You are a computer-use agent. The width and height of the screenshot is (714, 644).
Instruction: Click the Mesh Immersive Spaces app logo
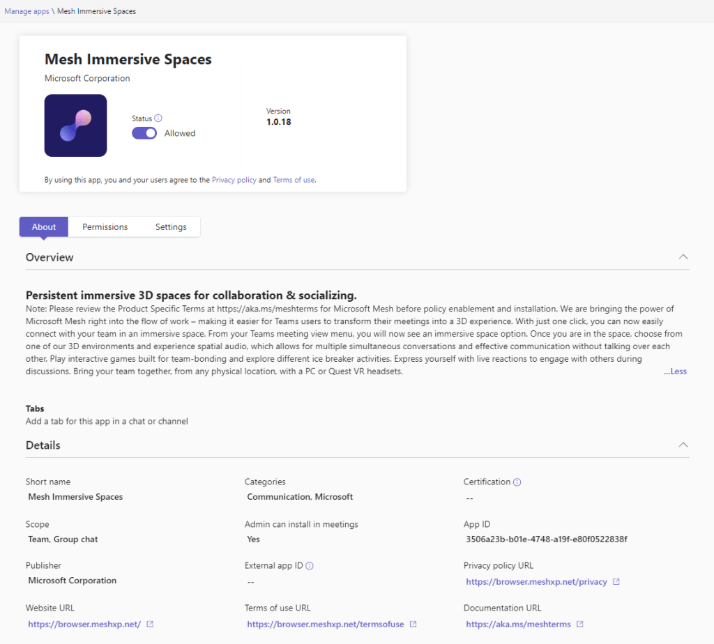click(x=75, y=125)
